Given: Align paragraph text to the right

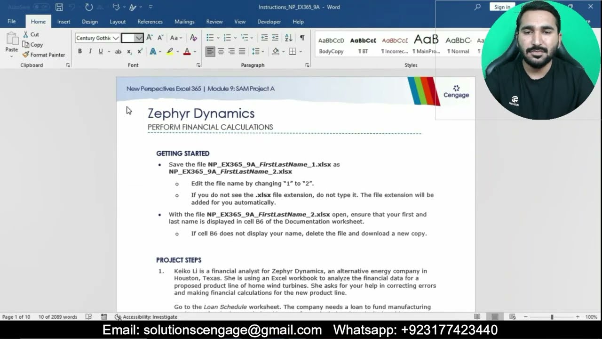Looking at the screenshot, I should (231, 51).
